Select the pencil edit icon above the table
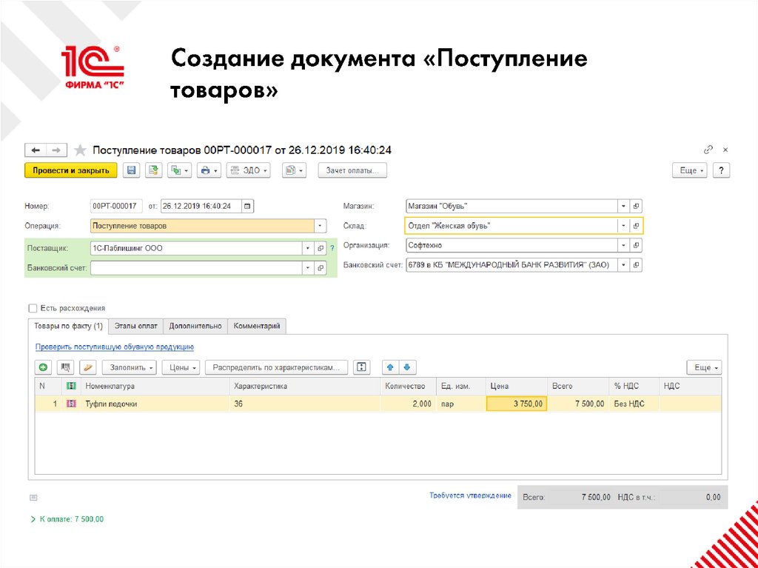 (x=87, y=367)
